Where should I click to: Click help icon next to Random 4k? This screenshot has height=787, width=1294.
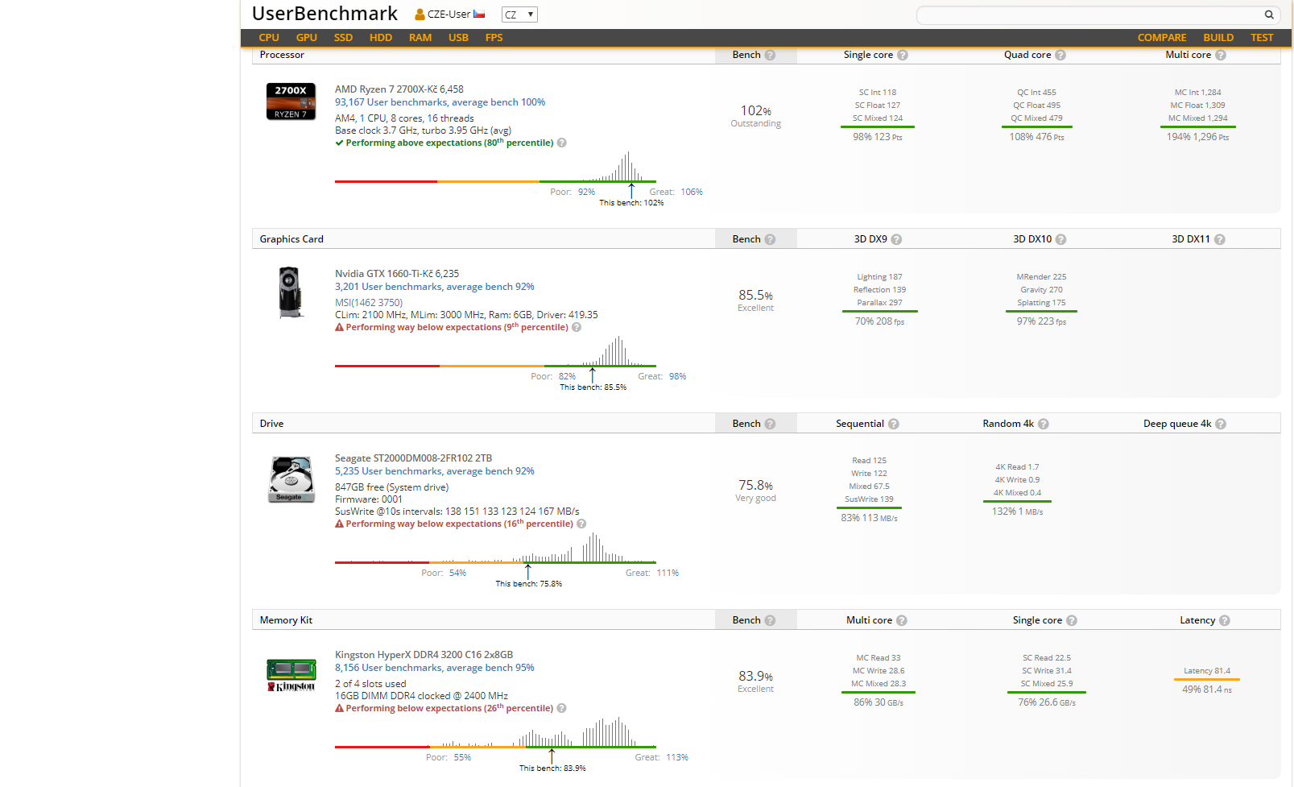1044,425
